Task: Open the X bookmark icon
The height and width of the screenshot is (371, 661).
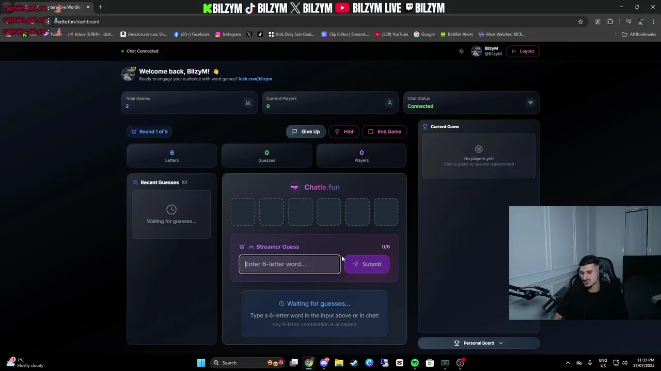Action: 249,35
